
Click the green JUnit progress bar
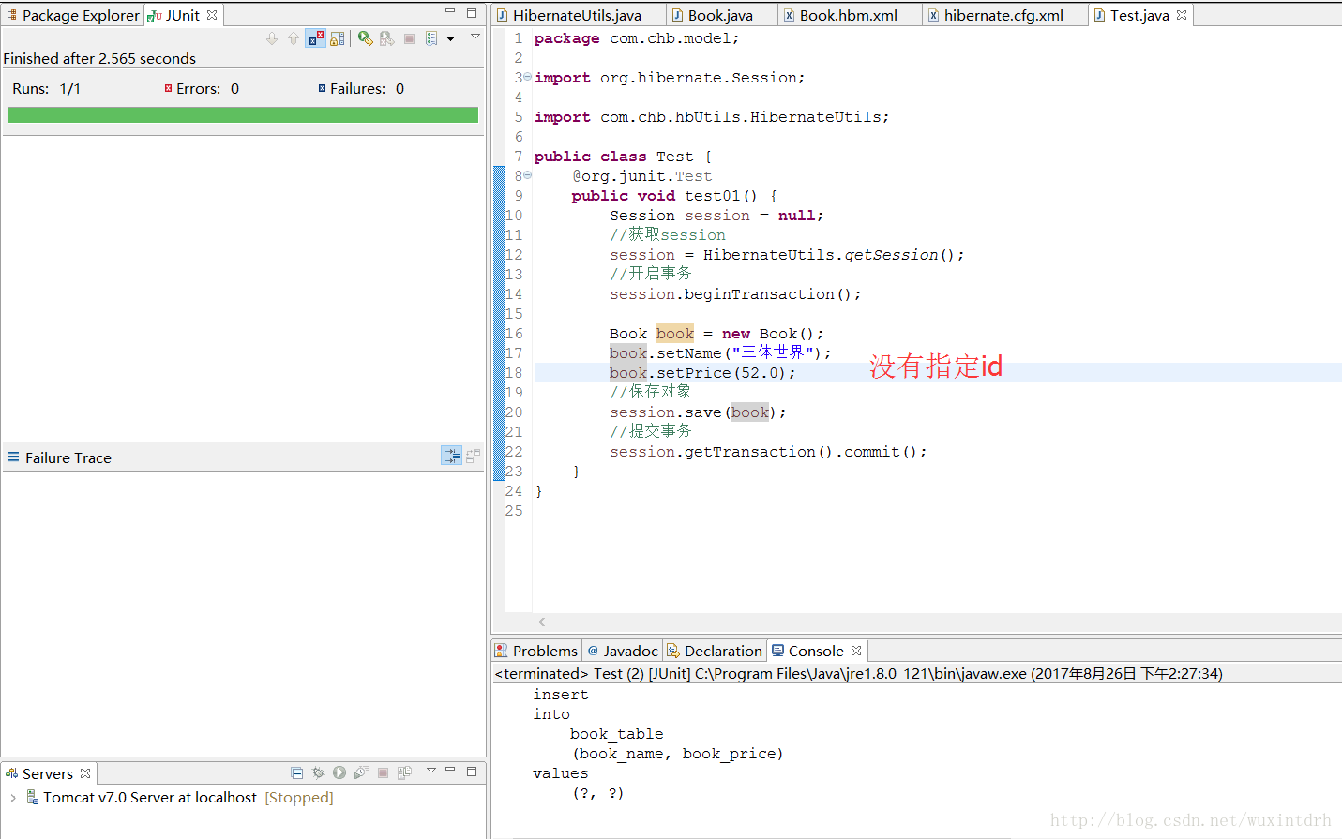[x=243, y=115]
